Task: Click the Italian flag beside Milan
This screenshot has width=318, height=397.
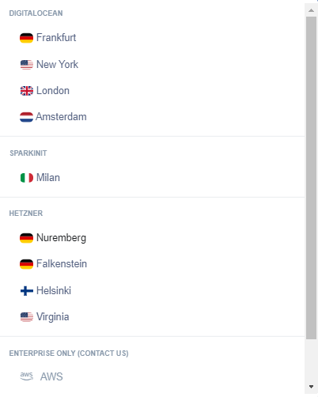Action: pos(27,178)
